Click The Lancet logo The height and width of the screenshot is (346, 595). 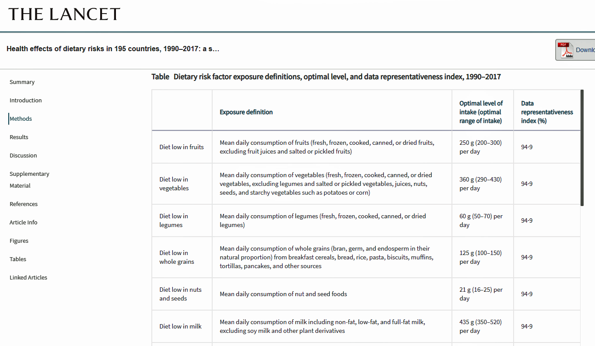64,14
